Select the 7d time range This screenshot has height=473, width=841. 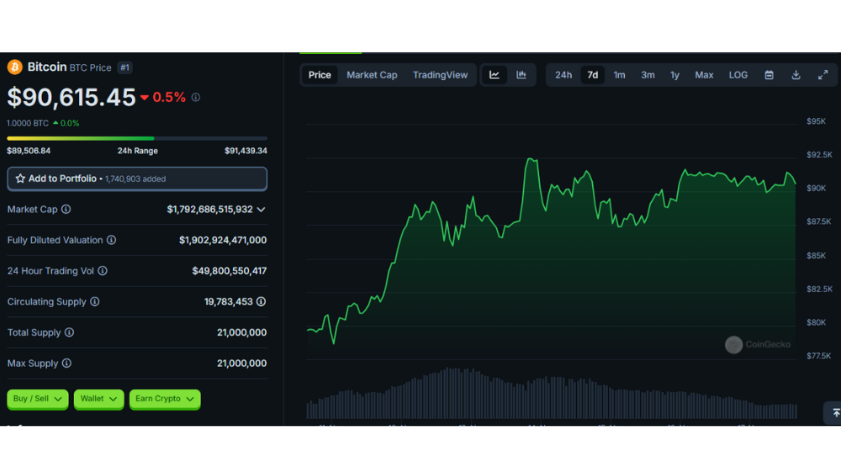point(593,75)
